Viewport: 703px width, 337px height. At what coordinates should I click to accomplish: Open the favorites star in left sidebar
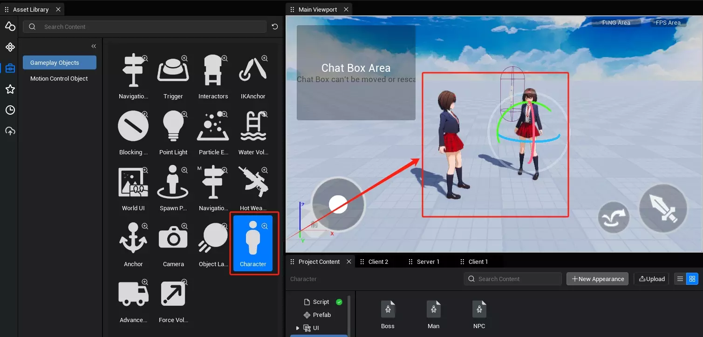(10, 89)
